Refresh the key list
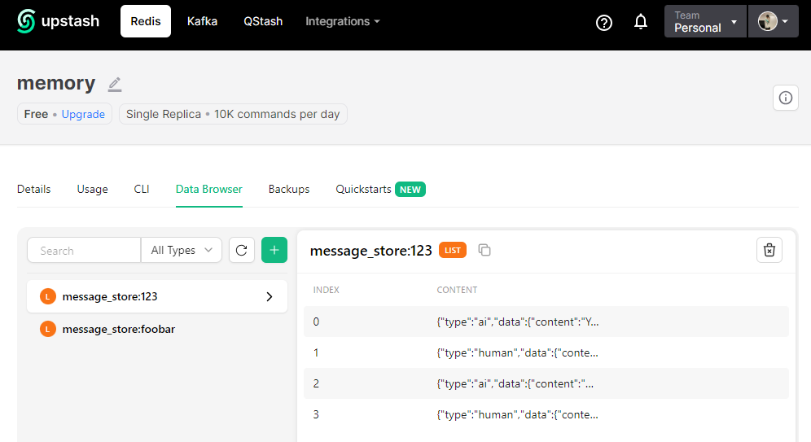Image resolution: width=811 pixels, height=442 pixels. tap(242, 250)
